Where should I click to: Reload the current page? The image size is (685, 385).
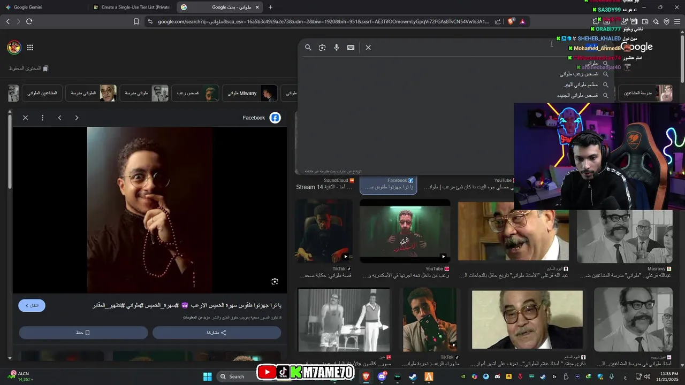click(x=29, y=21)
